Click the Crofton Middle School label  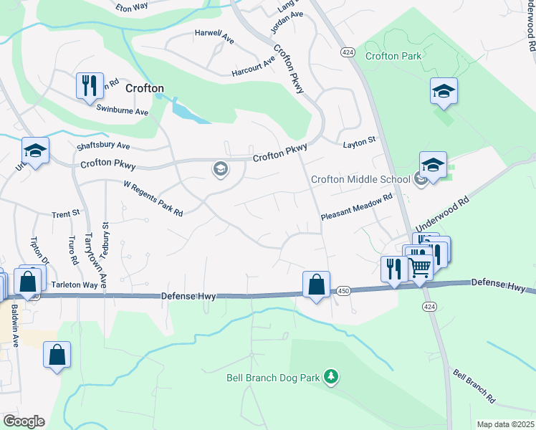click(x=360, y=179)
